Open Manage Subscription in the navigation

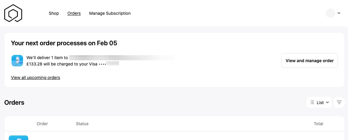point(110,13)
